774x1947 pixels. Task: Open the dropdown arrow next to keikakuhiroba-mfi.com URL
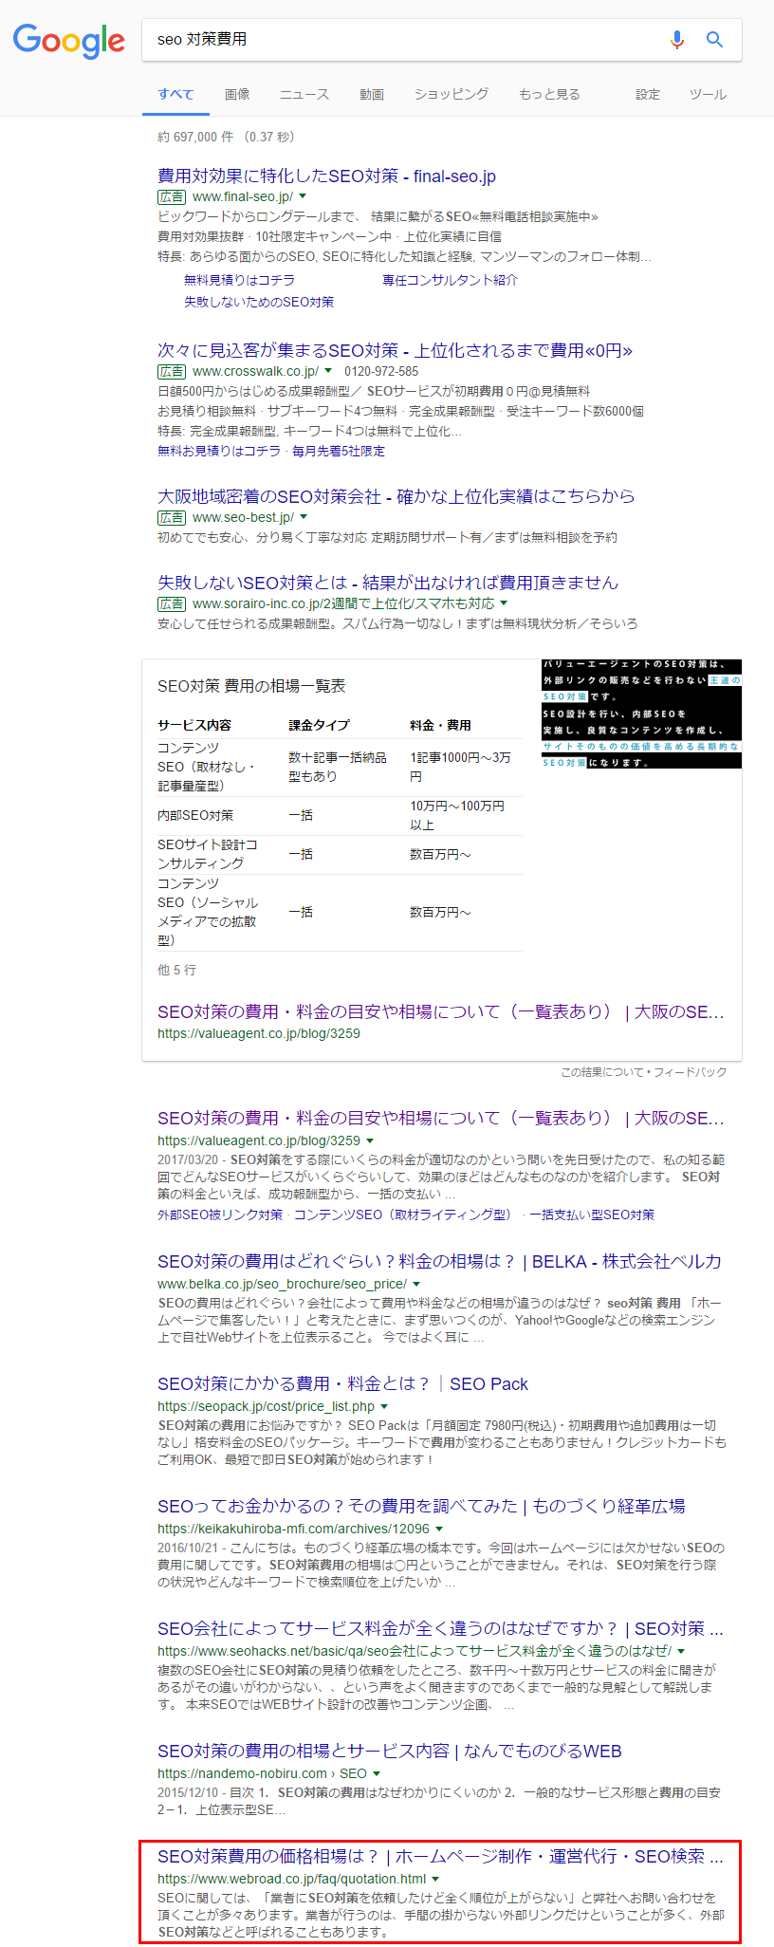coord(439,1529)
